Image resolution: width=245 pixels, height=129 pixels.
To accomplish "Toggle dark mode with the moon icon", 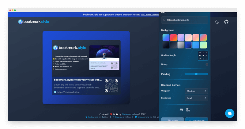I will pyautogui.click(x=217, y=22).
